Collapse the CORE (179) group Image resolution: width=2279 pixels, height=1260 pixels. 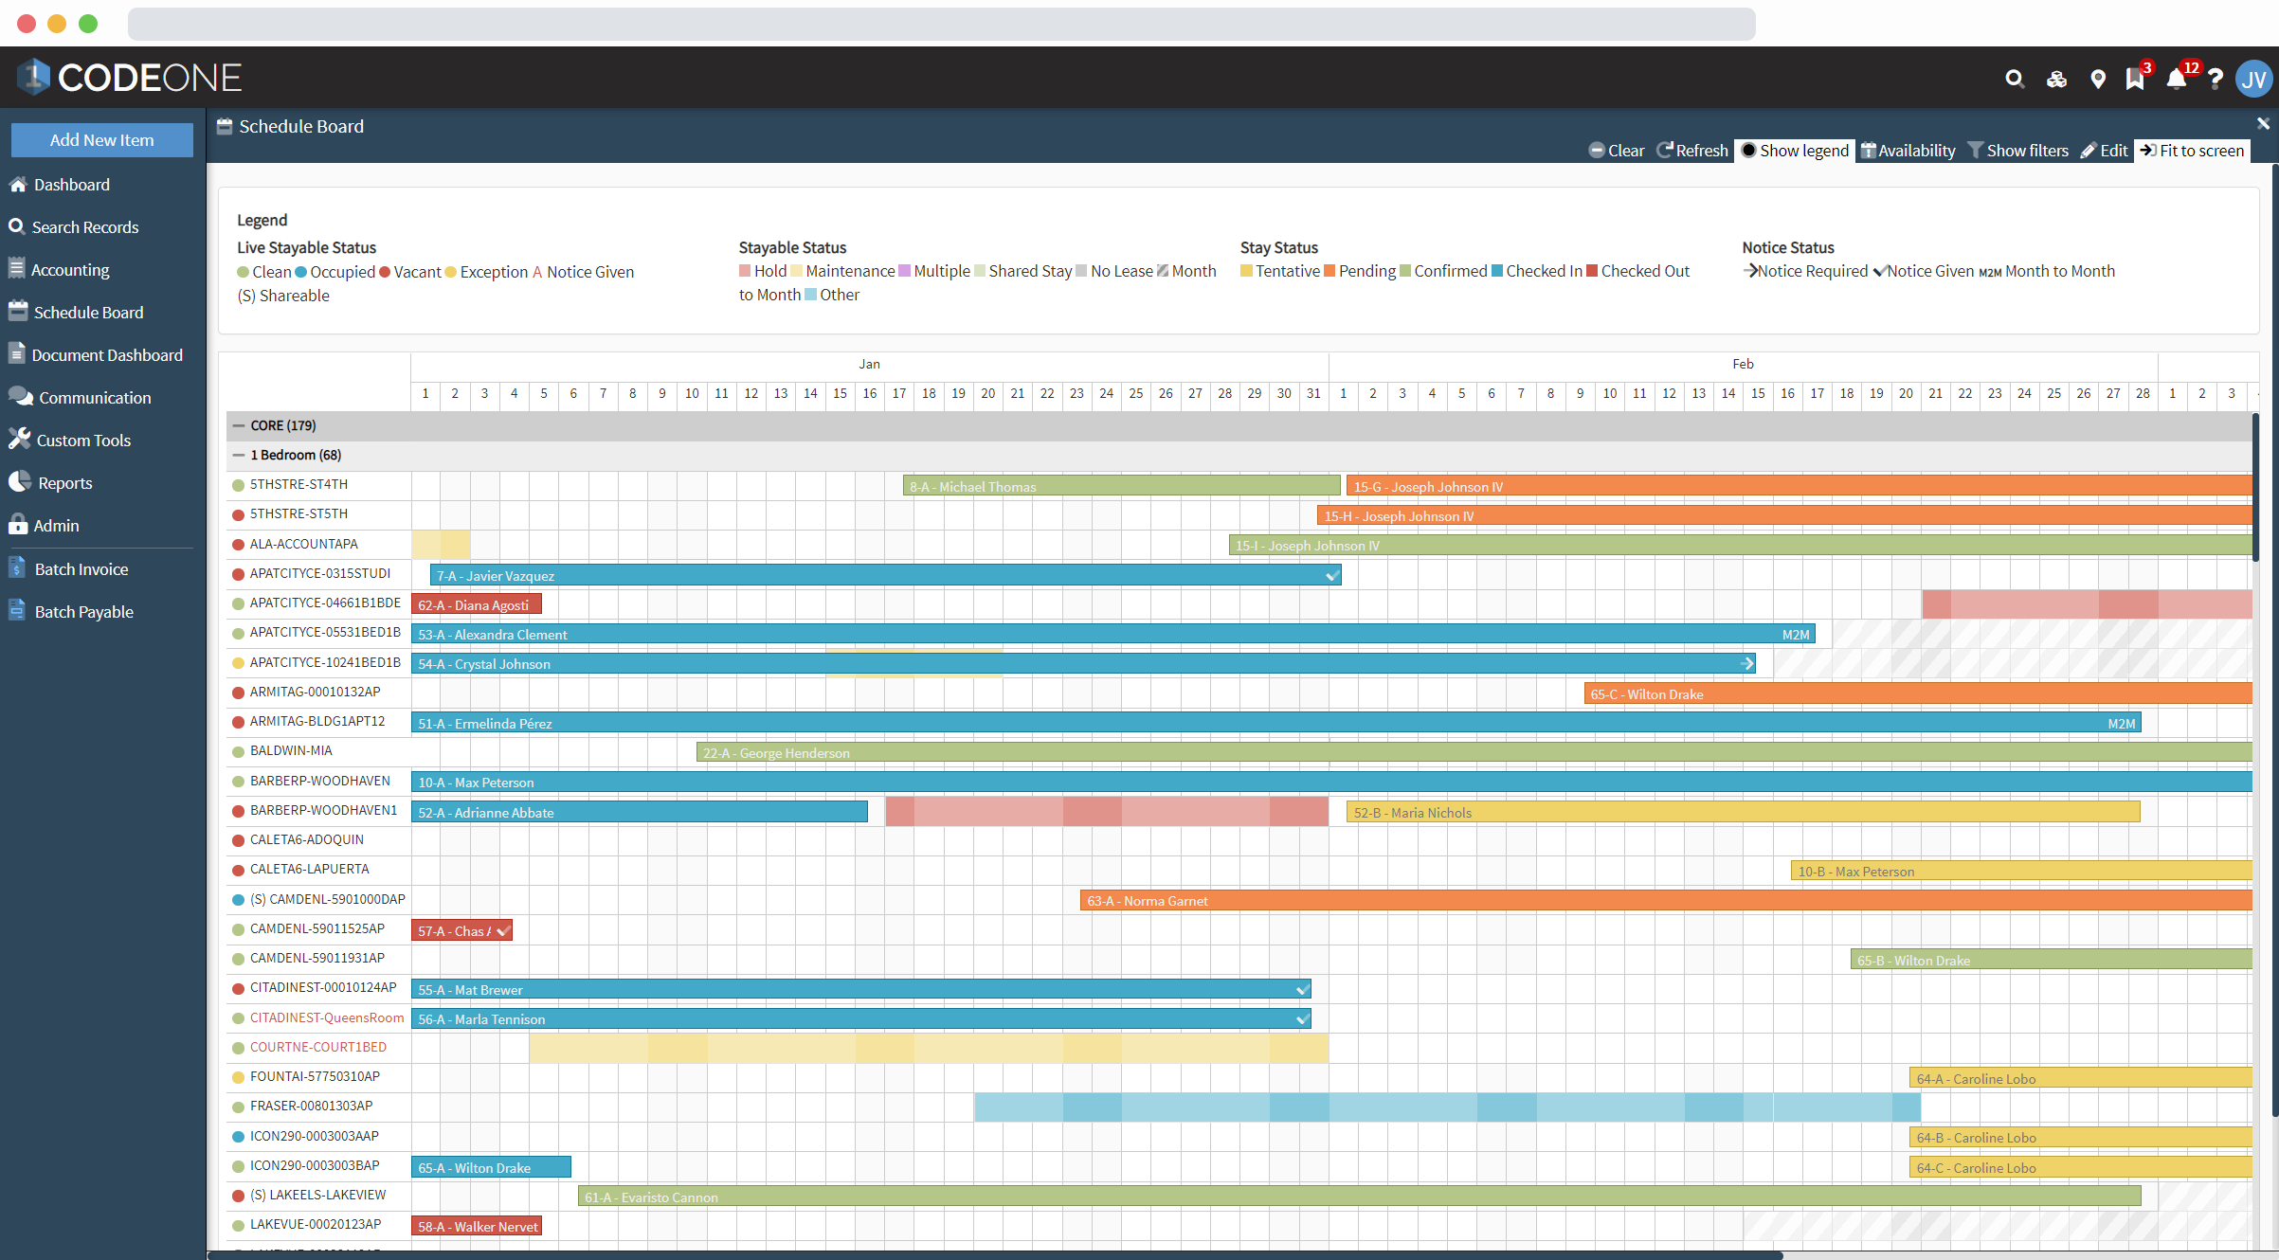pos(239,426)
